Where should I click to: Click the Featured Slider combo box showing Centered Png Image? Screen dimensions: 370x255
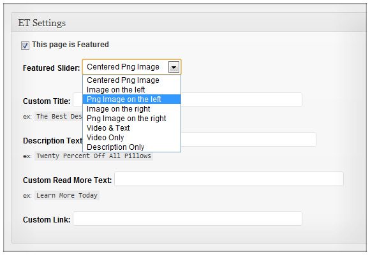point(131,67)
